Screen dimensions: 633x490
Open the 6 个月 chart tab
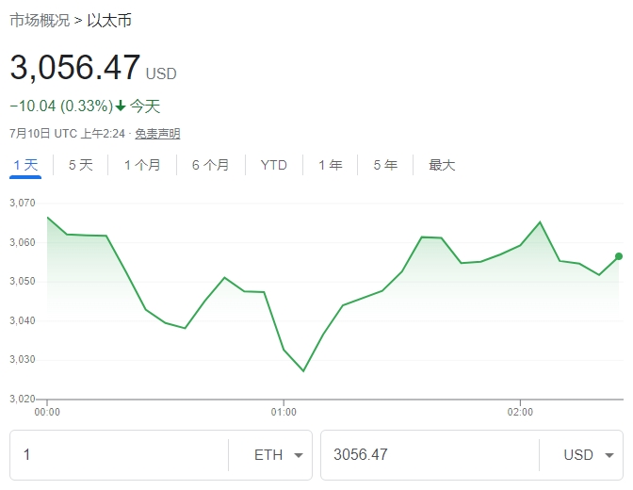tap(210, 165)
